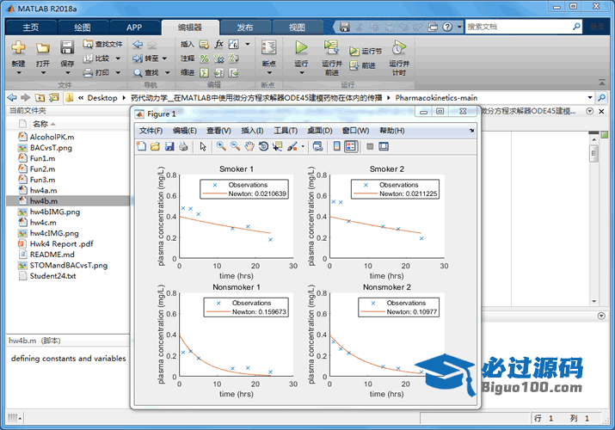615x430 pixels.
Task: Click the Up One Level folder icon
Action: pyautogui.click(x=40, y=97)
